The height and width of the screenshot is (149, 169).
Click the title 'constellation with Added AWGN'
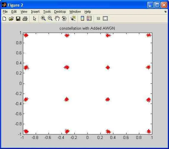tap(87, 28)
